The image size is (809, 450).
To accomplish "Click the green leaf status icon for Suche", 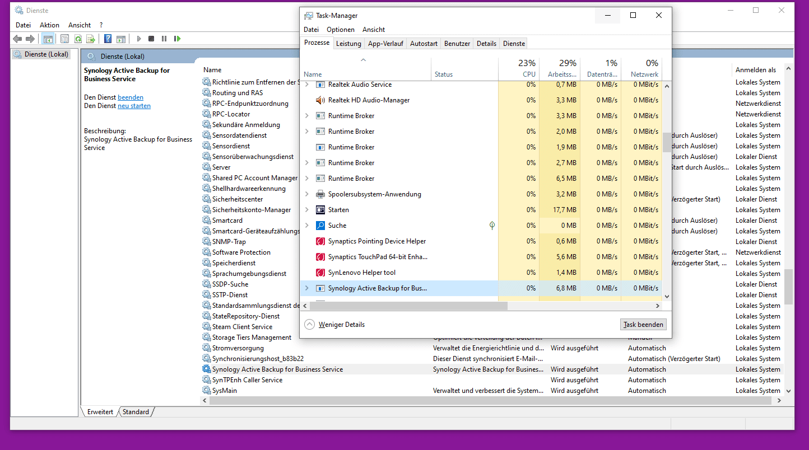I will point(492,226).
